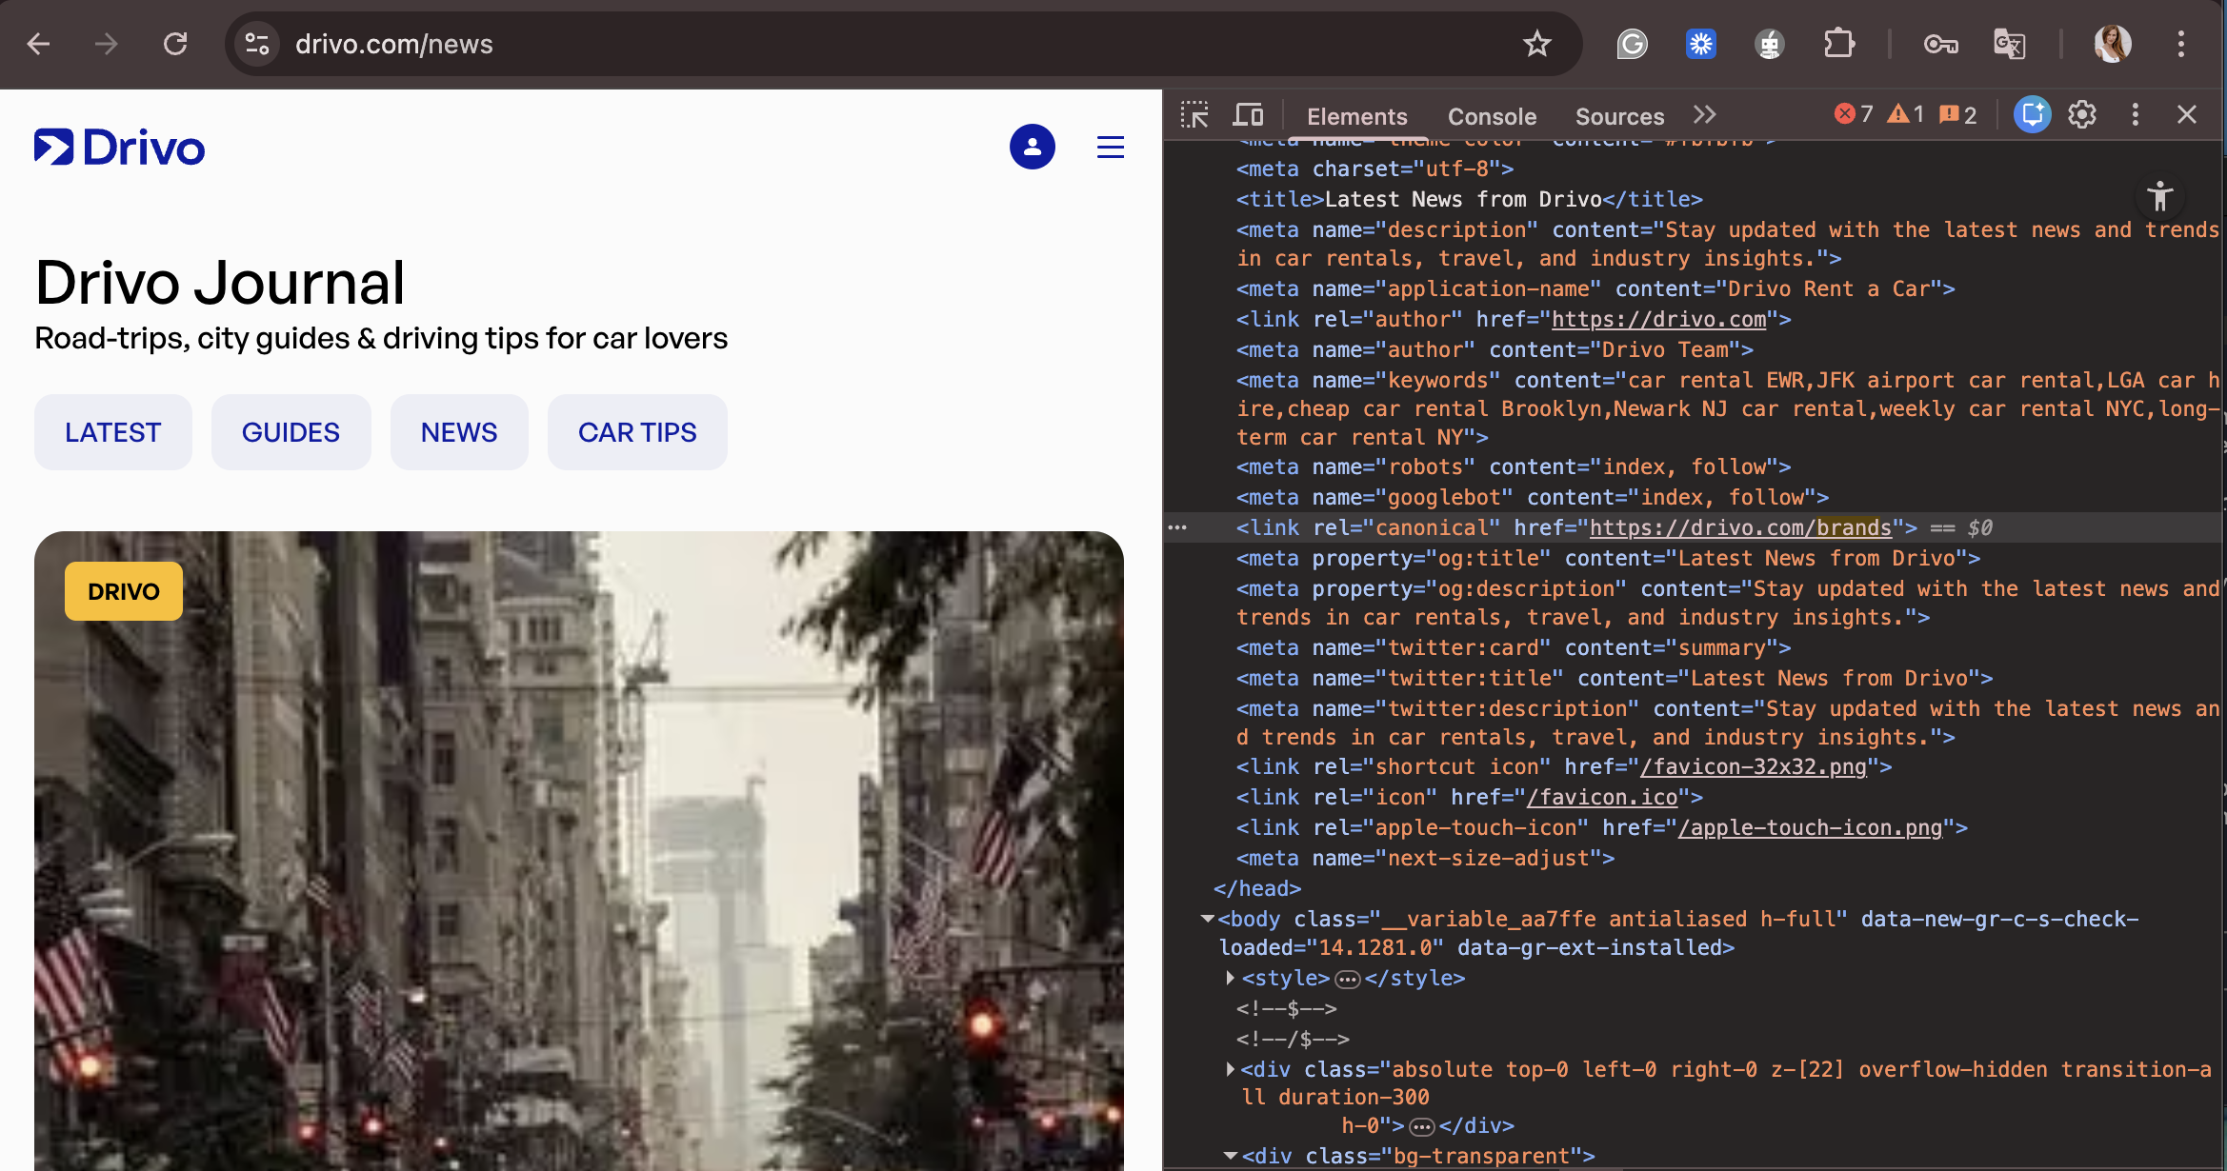Click the accessibility figure icon in Elements

click(2159, 196)
